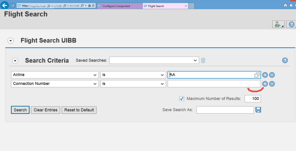The image size is (296, 151).
Task: Click the Search Criteria help icon
Action: pos(285,60)
